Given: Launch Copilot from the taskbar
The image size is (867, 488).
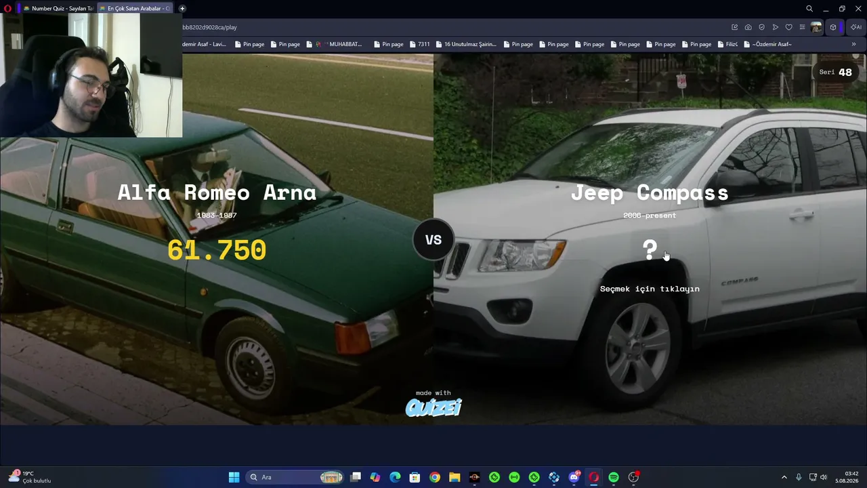Looking at the screenshot, I should 375,477.
